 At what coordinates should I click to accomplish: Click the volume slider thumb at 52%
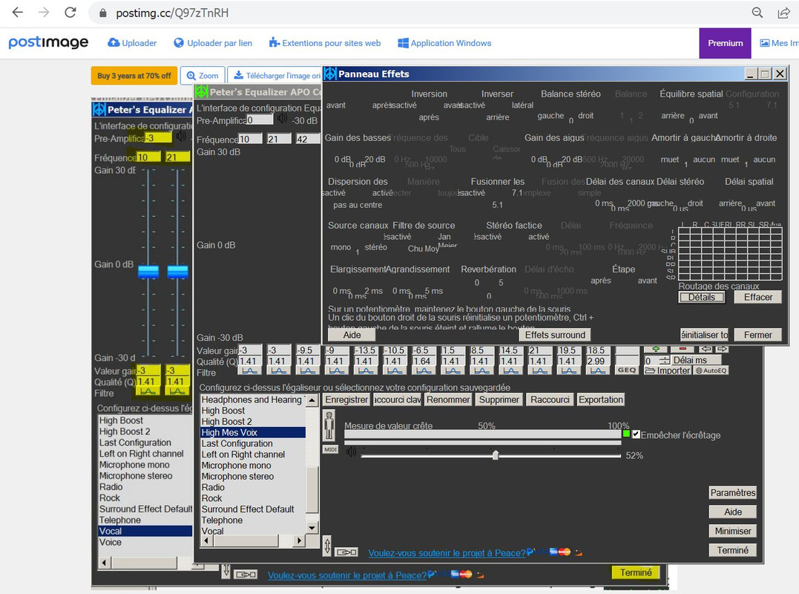pyautogui.click(x=496, y=455)
